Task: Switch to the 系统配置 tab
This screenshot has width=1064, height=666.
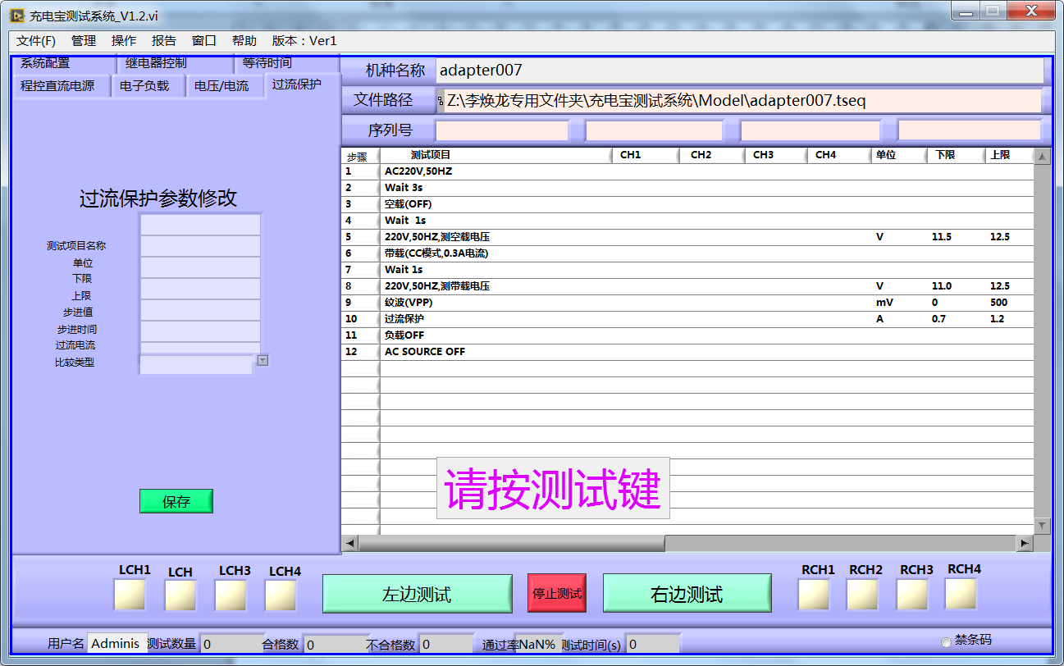Action: tap(63, 64)
